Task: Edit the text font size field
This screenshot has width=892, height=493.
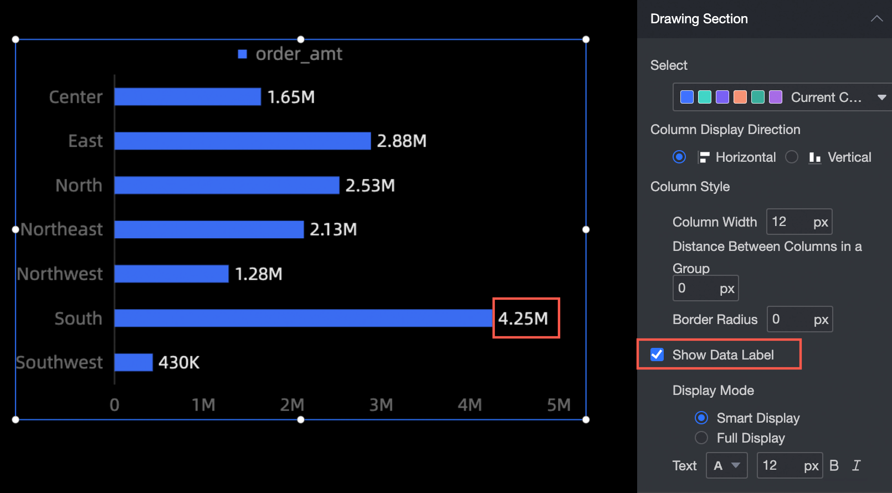Action: [x=790, y=465]
